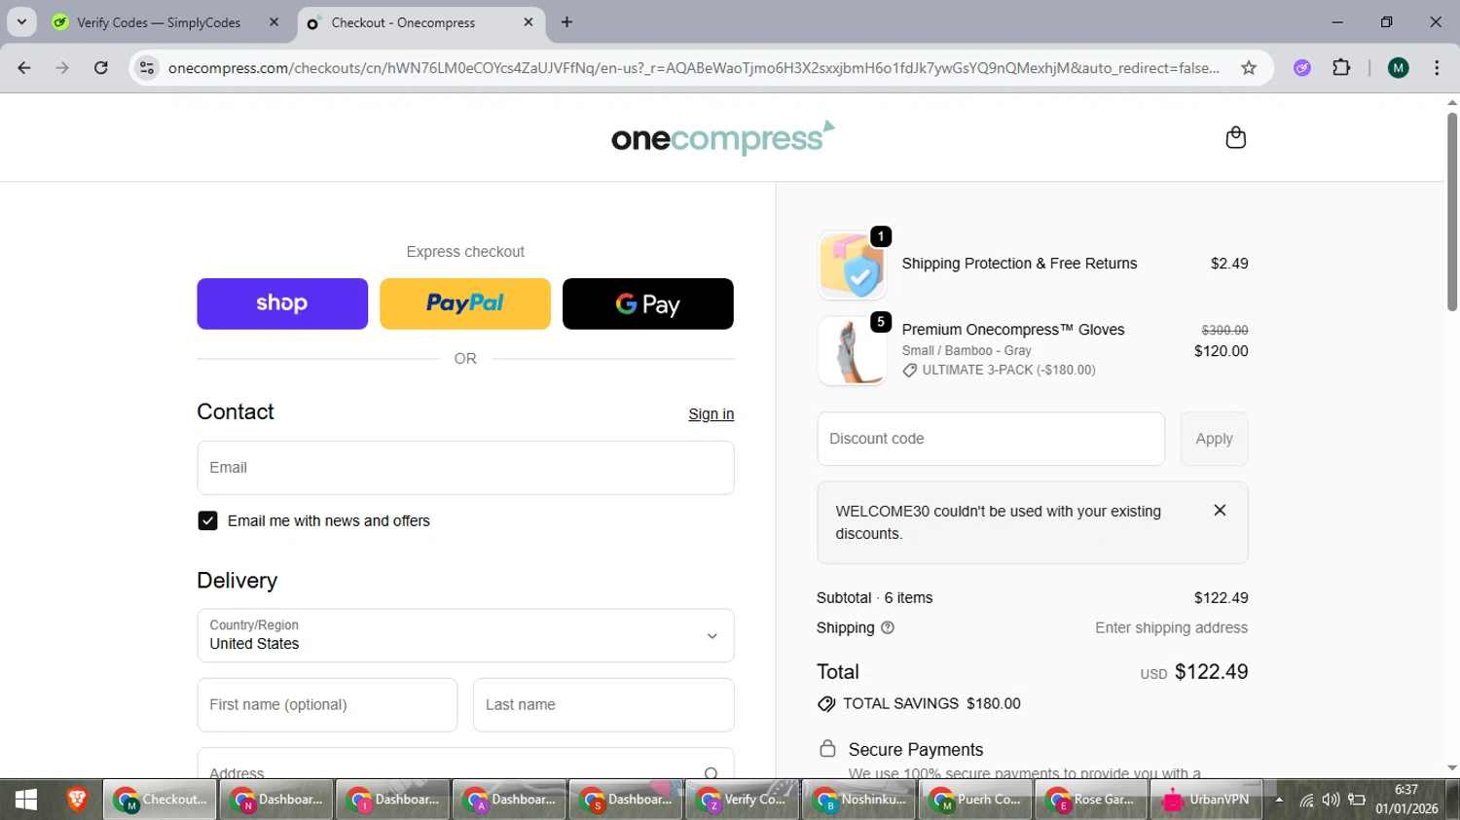
Task: Open the tab search dropdown arrow
Action: [21, 22]
